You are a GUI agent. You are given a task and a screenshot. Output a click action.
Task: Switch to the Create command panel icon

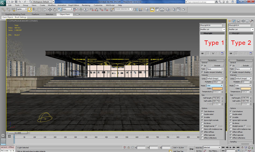tap(230, 21)
